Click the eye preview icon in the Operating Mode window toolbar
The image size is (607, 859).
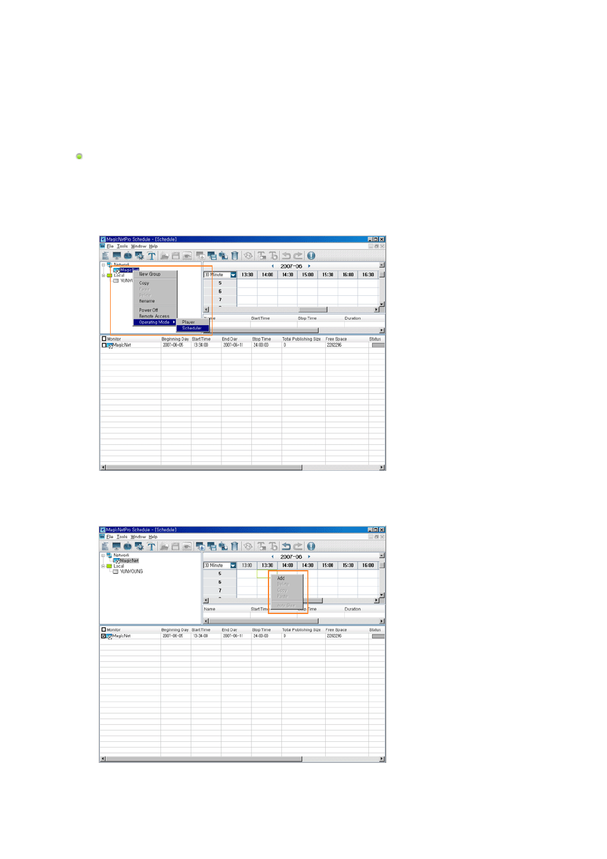[187, 256]
